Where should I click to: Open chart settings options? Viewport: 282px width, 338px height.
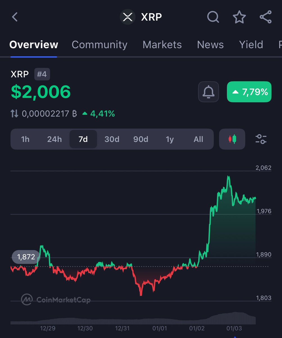click(x=261, y=139)
